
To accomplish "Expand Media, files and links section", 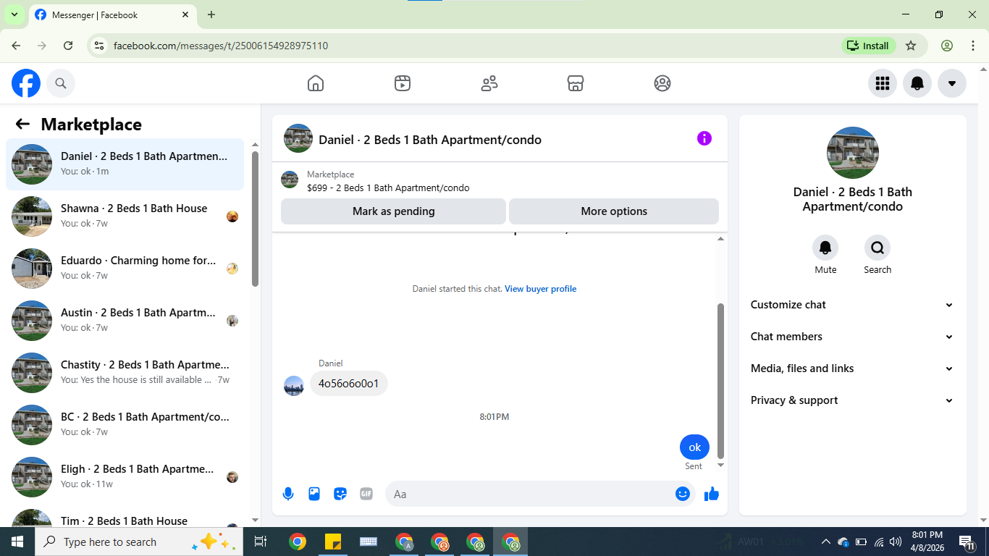I will pos(853,368).
